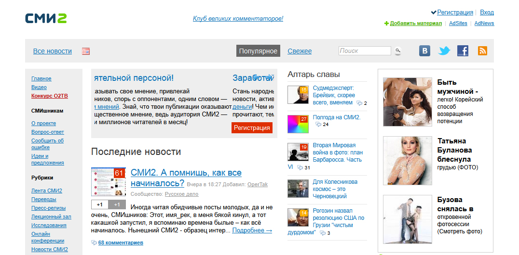Click comments icon for Вторая Мировая война
This screenshot has height=255, width=519.
[300, 168]
